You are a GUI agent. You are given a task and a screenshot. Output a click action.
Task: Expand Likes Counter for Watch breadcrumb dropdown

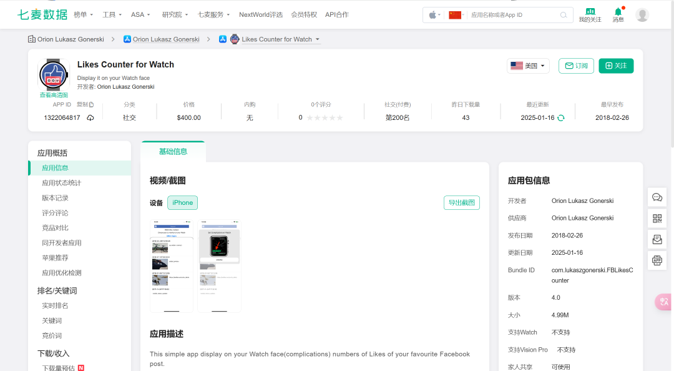(x=281, y=39)
